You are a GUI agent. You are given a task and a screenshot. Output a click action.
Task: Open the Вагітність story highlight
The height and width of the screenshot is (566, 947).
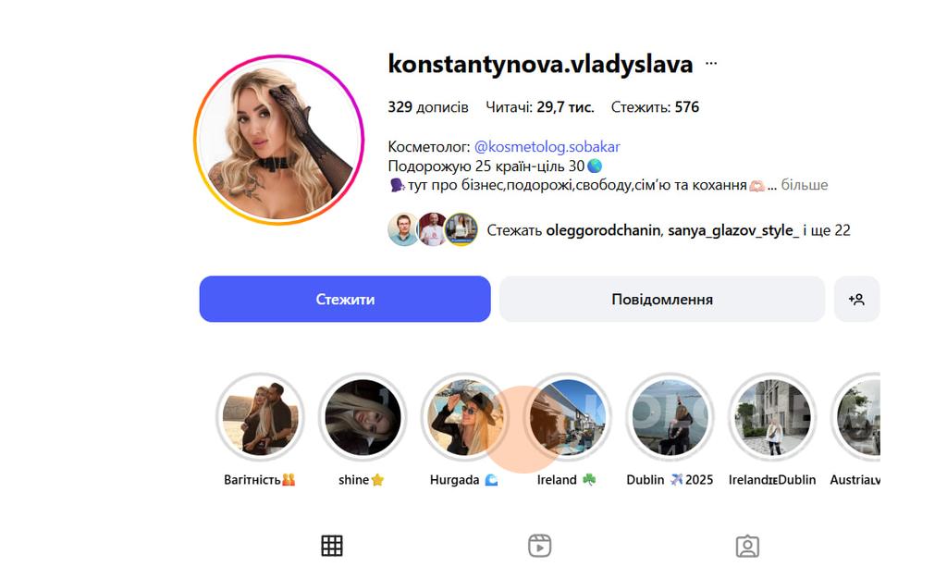(x=260, y=417)
